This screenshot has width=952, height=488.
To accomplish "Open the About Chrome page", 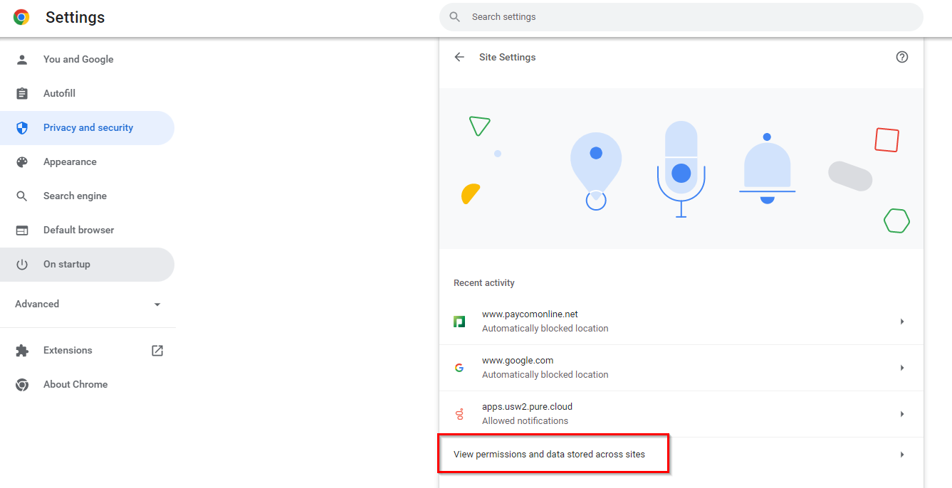I will tap(75, 384).
